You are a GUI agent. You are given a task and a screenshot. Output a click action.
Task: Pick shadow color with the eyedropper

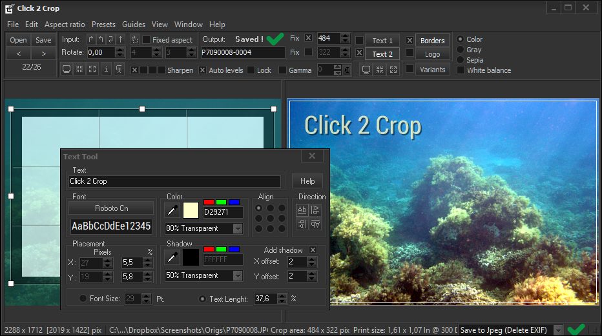[x=172, y=257]
